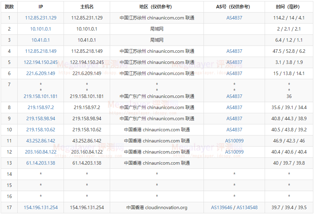Click the AS10099 link in hop 12
314x214 pixels.
click(x=234, y=152)
